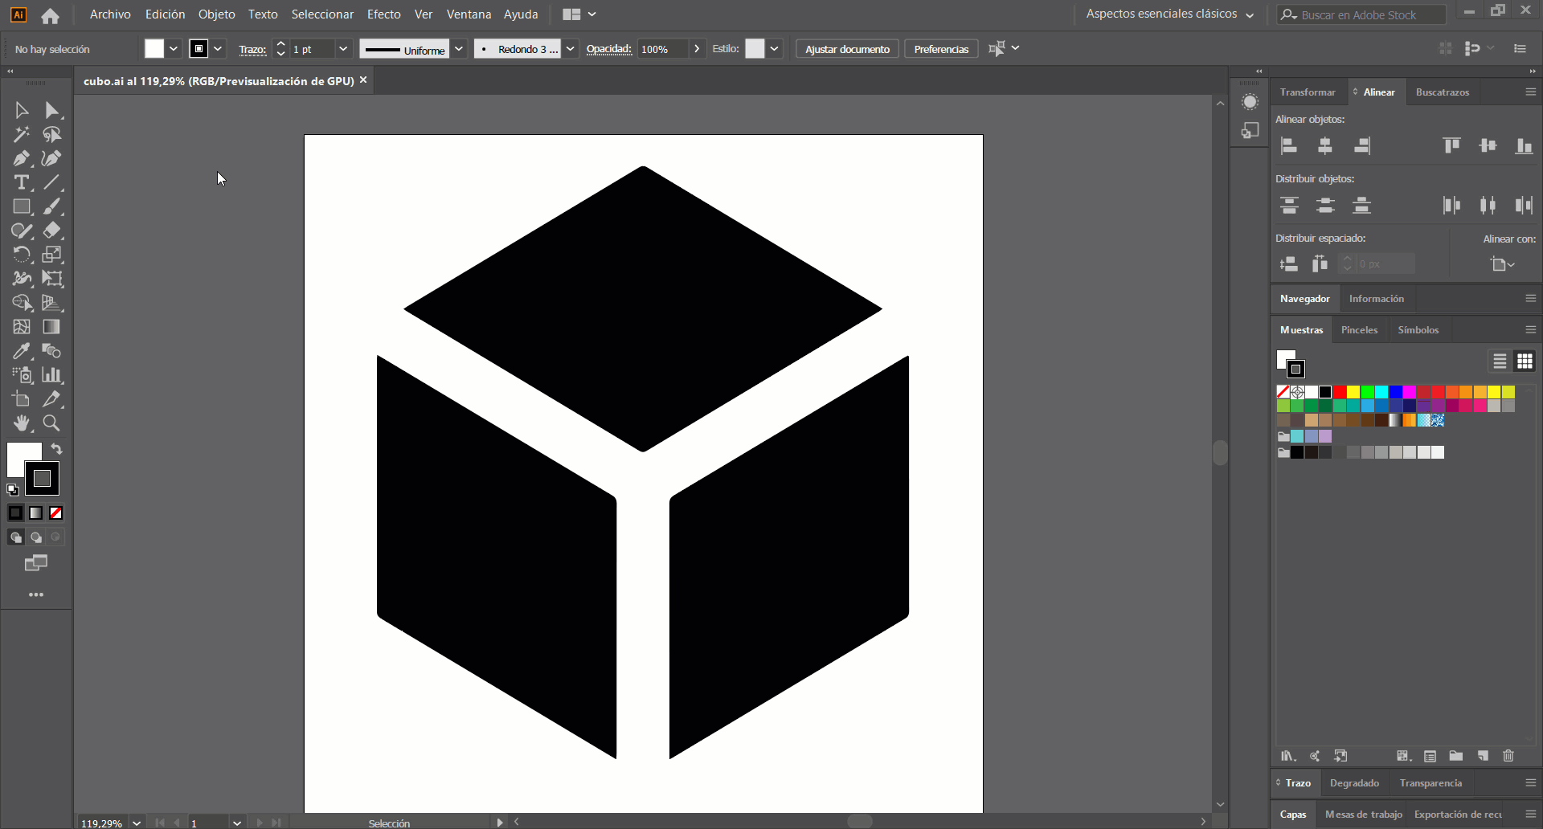Click the Ajustar documento button
Image resolution: width=1543 pixels, height=829 pixels.
click(847, 49)
